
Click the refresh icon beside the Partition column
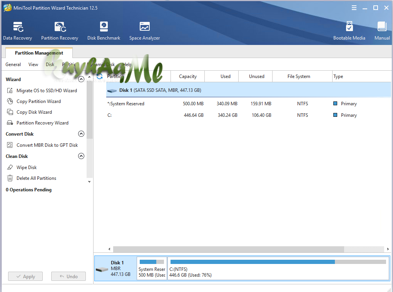[100, 76]
